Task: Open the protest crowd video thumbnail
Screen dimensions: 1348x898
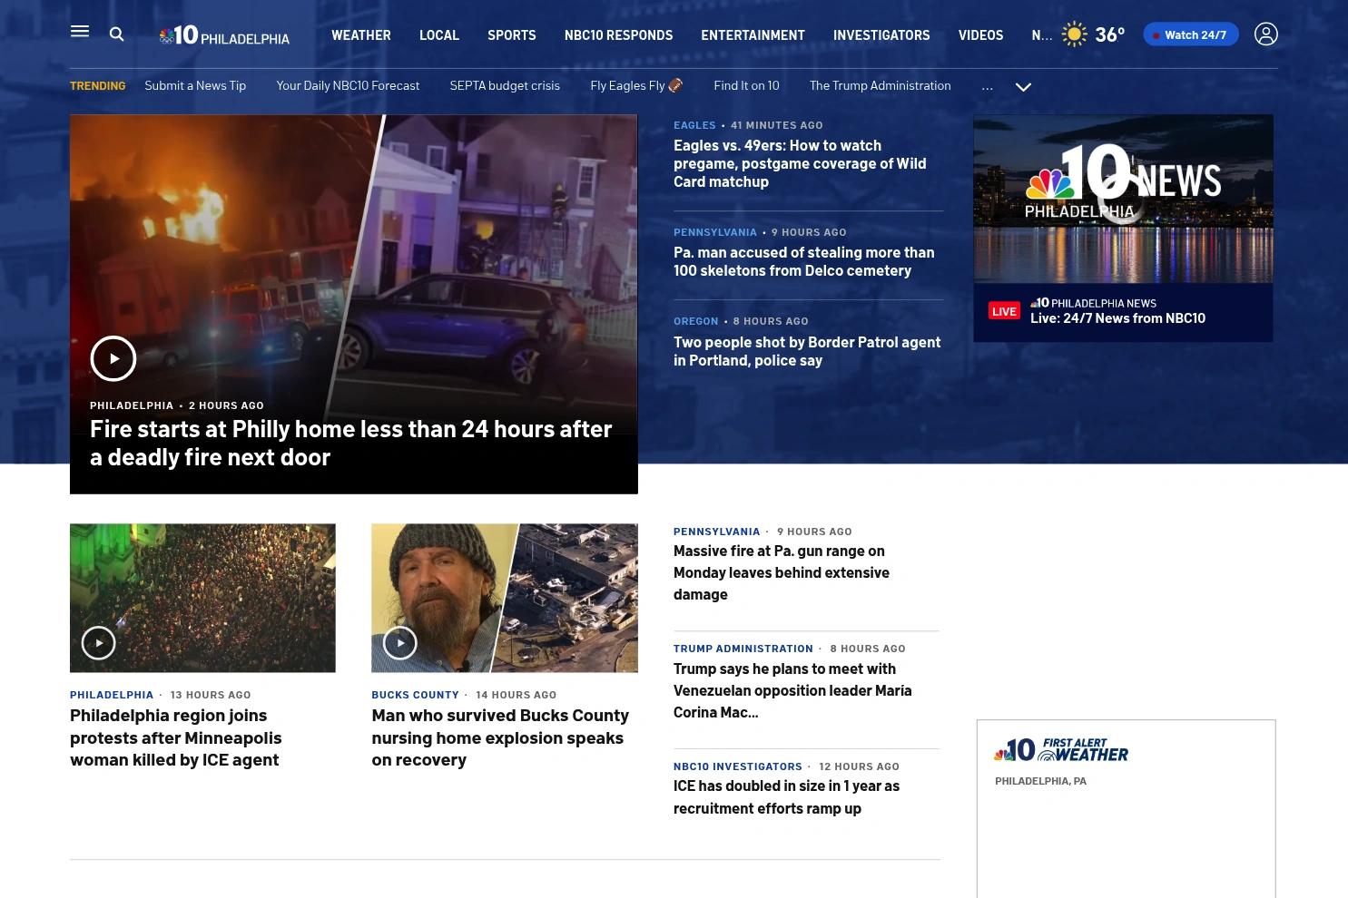Action: [202, 598]
